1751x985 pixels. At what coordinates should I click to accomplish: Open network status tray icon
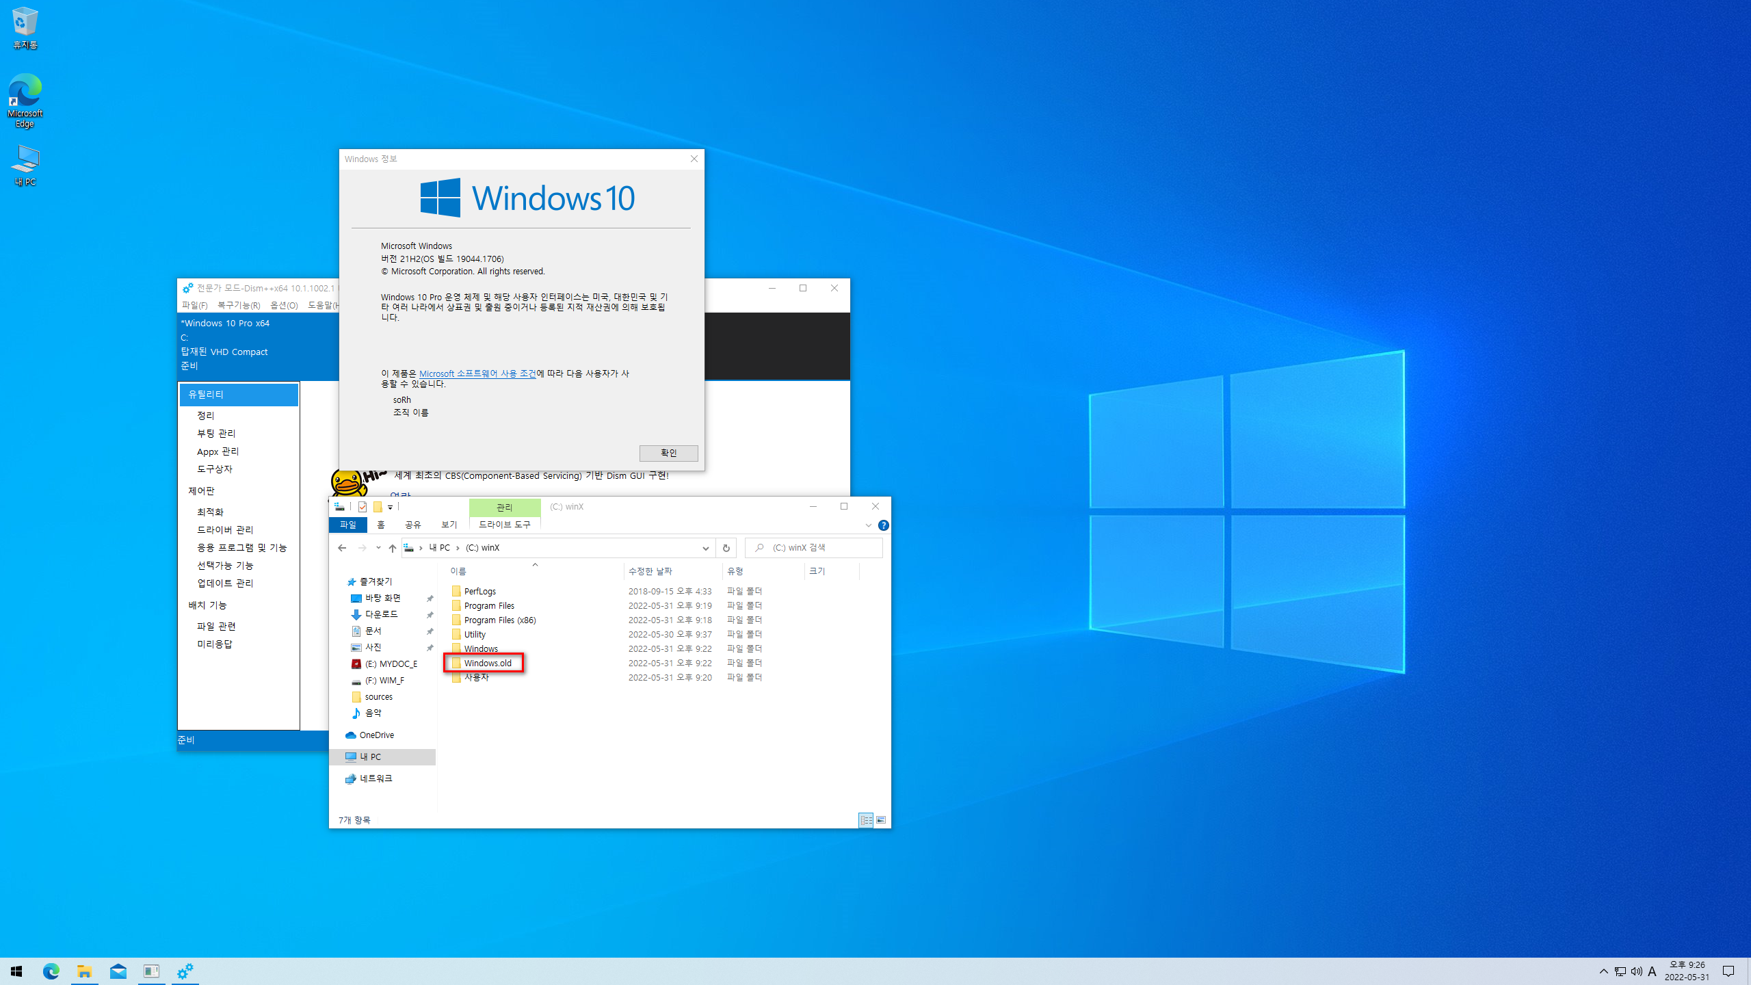tap(1620, 971)
